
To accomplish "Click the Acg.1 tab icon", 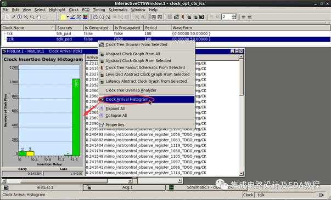I will (89, 187).
